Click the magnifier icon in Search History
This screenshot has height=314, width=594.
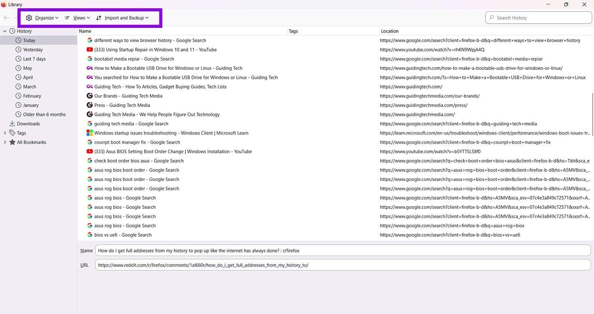(x=492, y=18)
